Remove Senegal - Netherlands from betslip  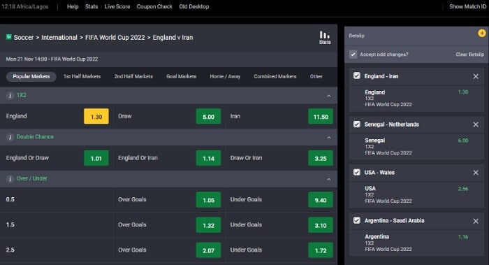(x=476, y=124)
